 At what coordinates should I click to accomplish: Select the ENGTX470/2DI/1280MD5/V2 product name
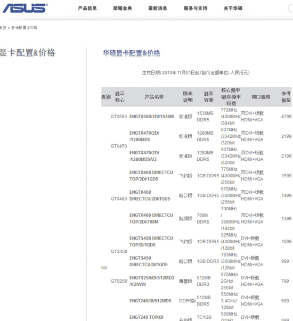pos(144,156)
